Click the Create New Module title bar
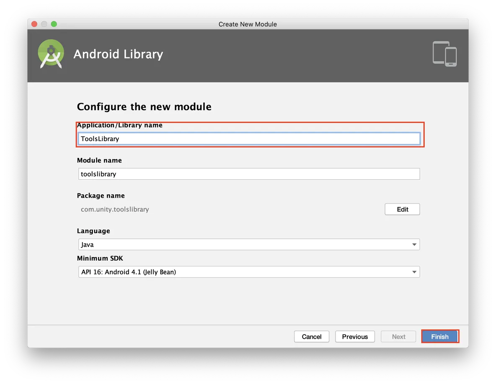 (x=248, y=24)
